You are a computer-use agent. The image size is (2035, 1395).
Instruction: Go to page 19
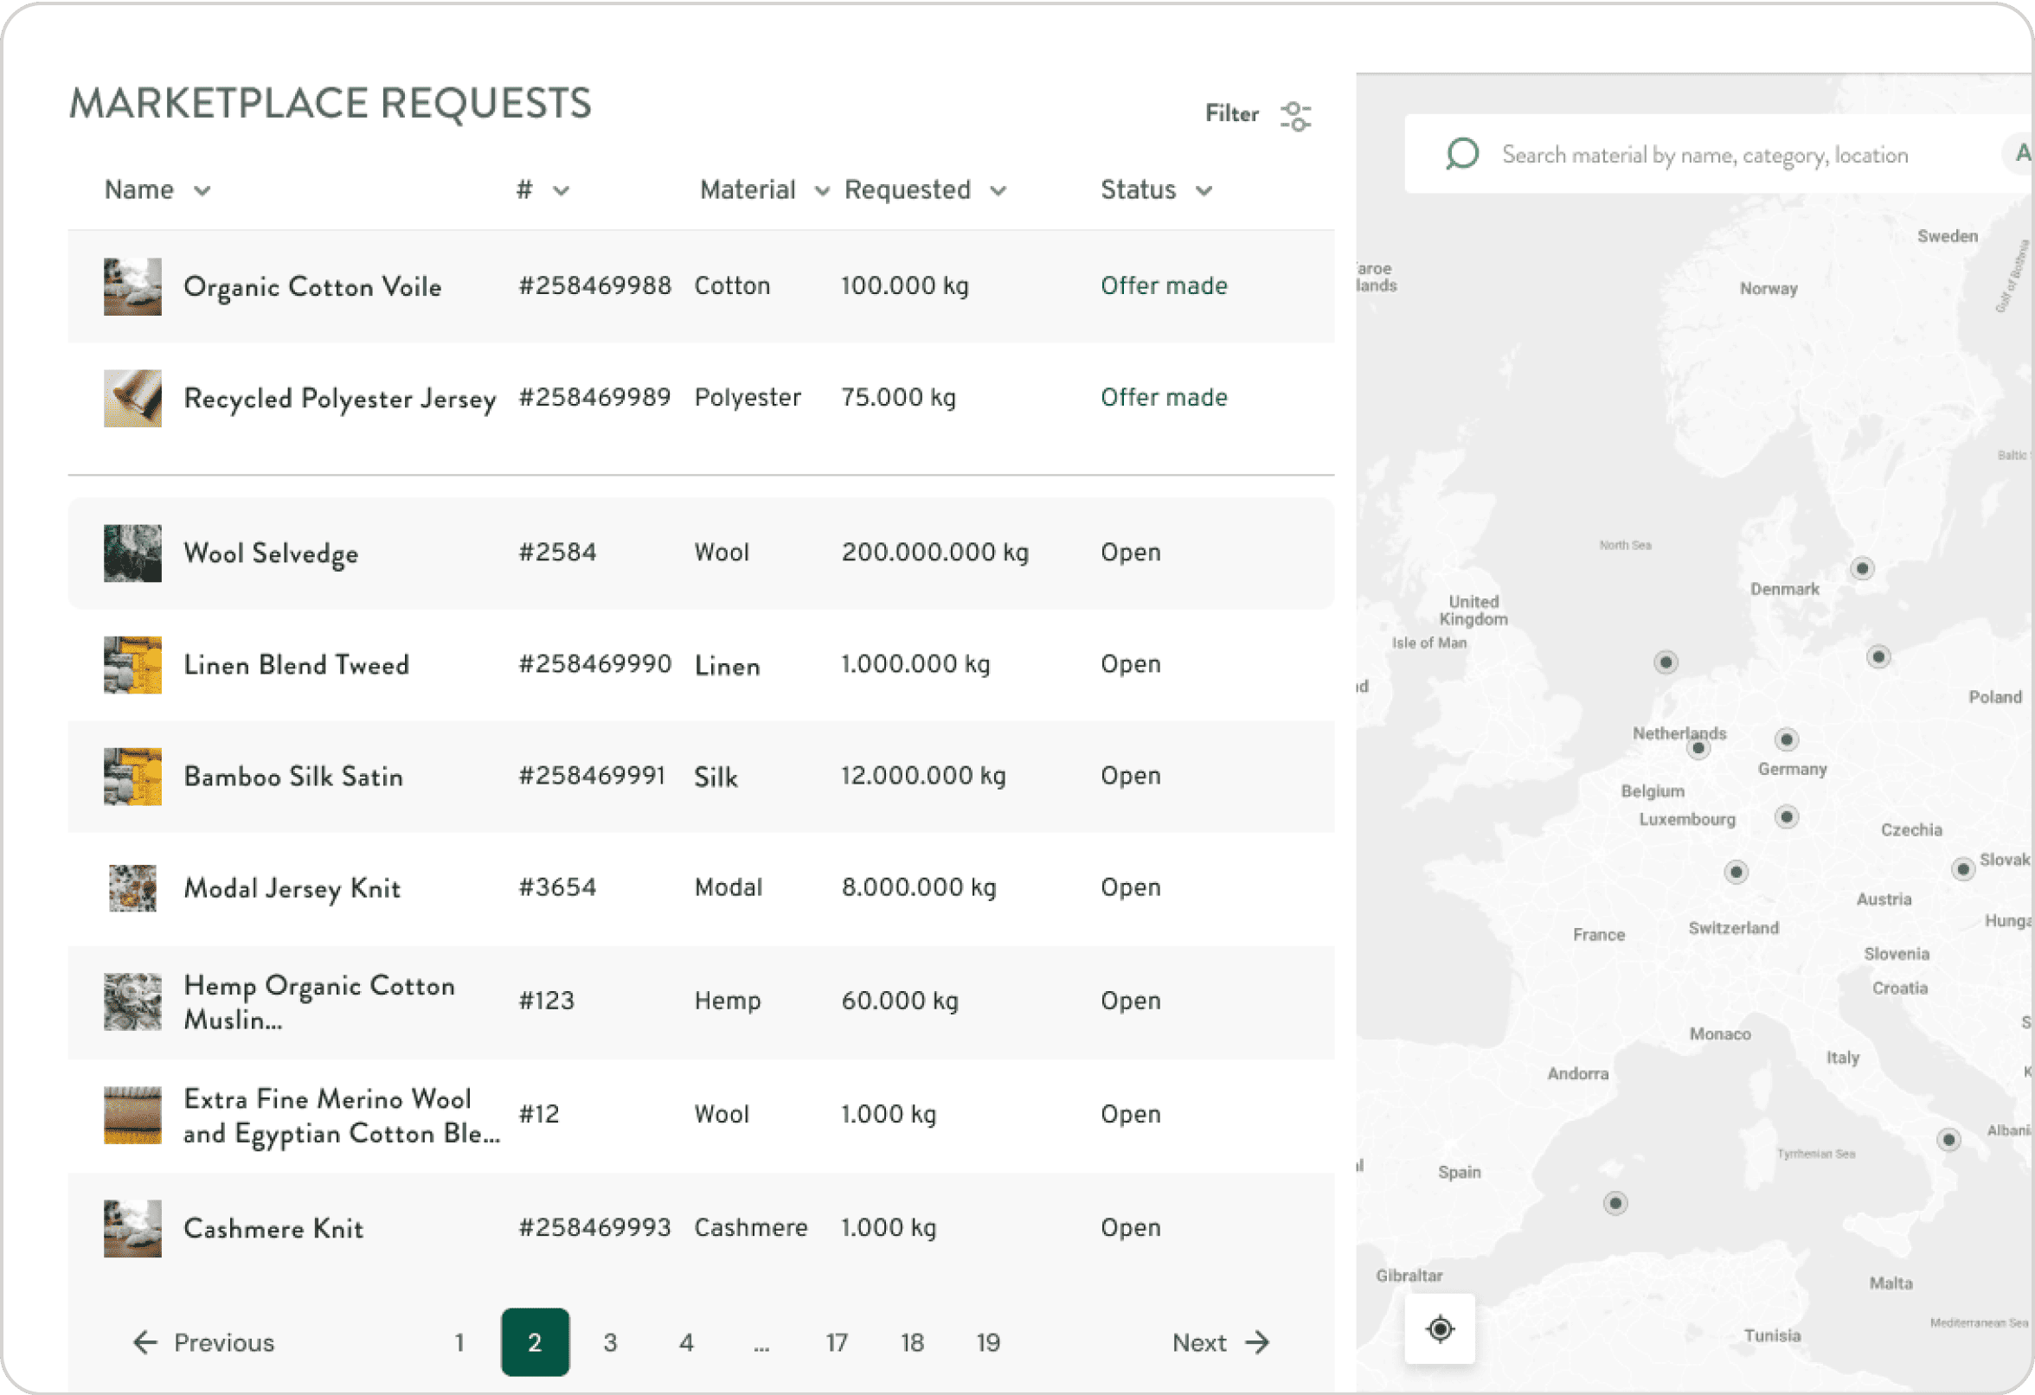pos(989,1341)
